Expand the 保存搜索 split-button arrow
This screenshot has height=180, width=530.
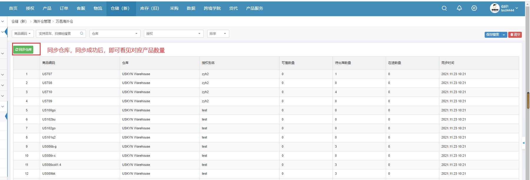(504, 35)
